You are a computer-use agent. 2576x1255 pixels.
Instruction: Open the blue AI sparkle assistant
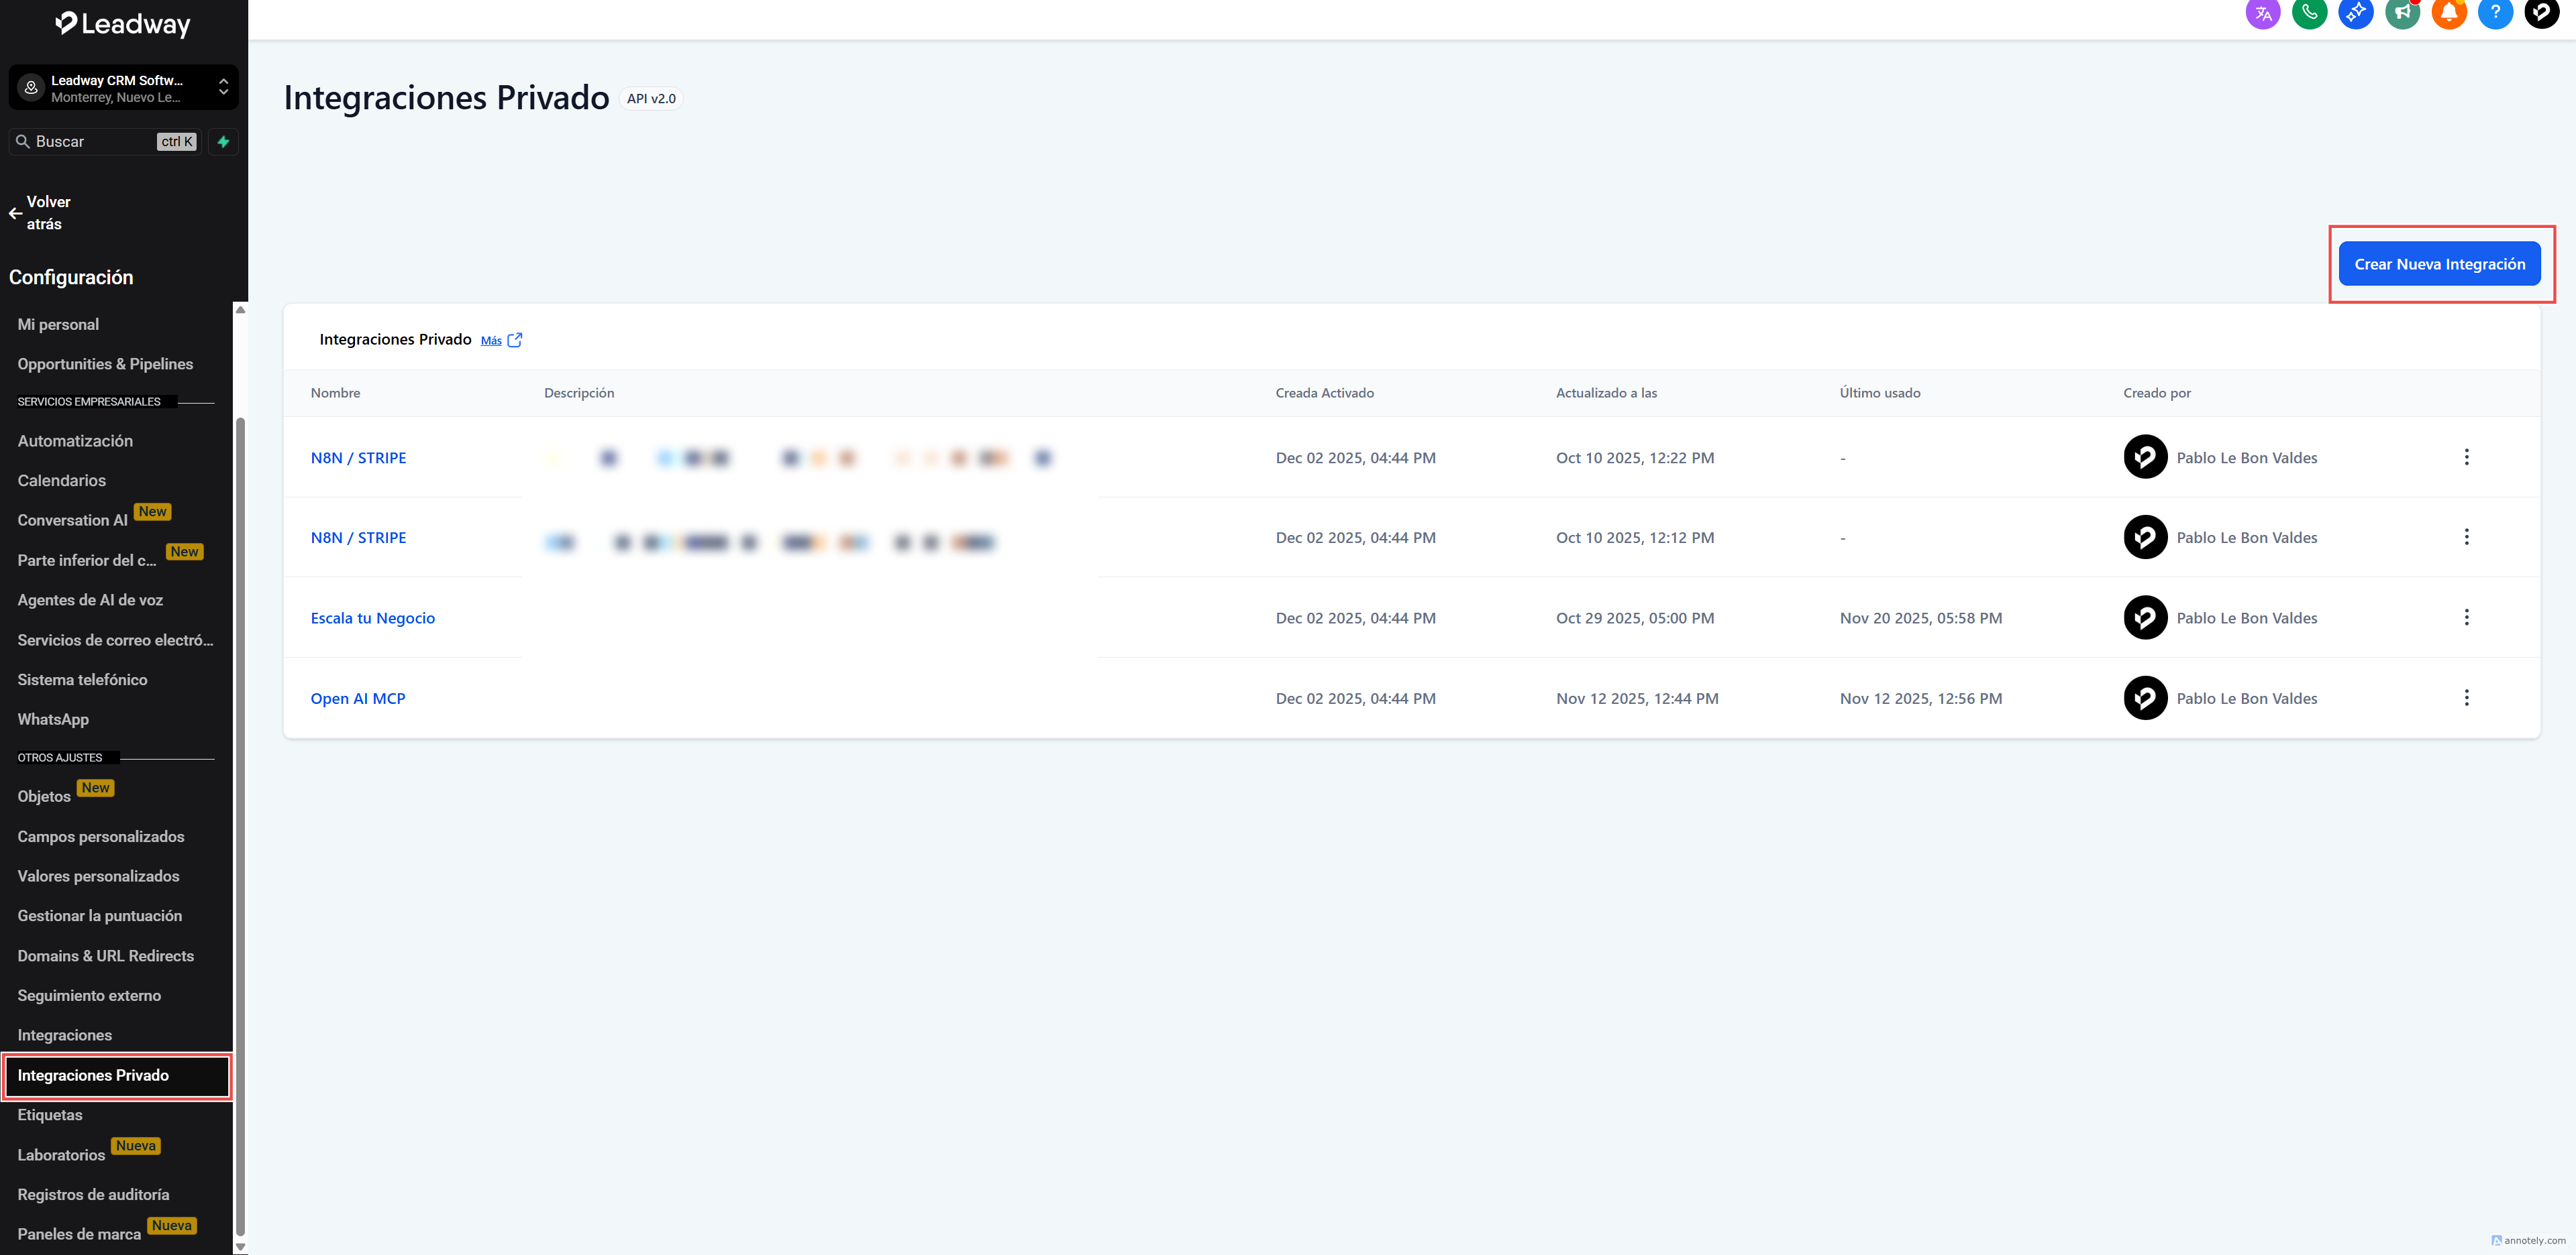coord(2355,13)
